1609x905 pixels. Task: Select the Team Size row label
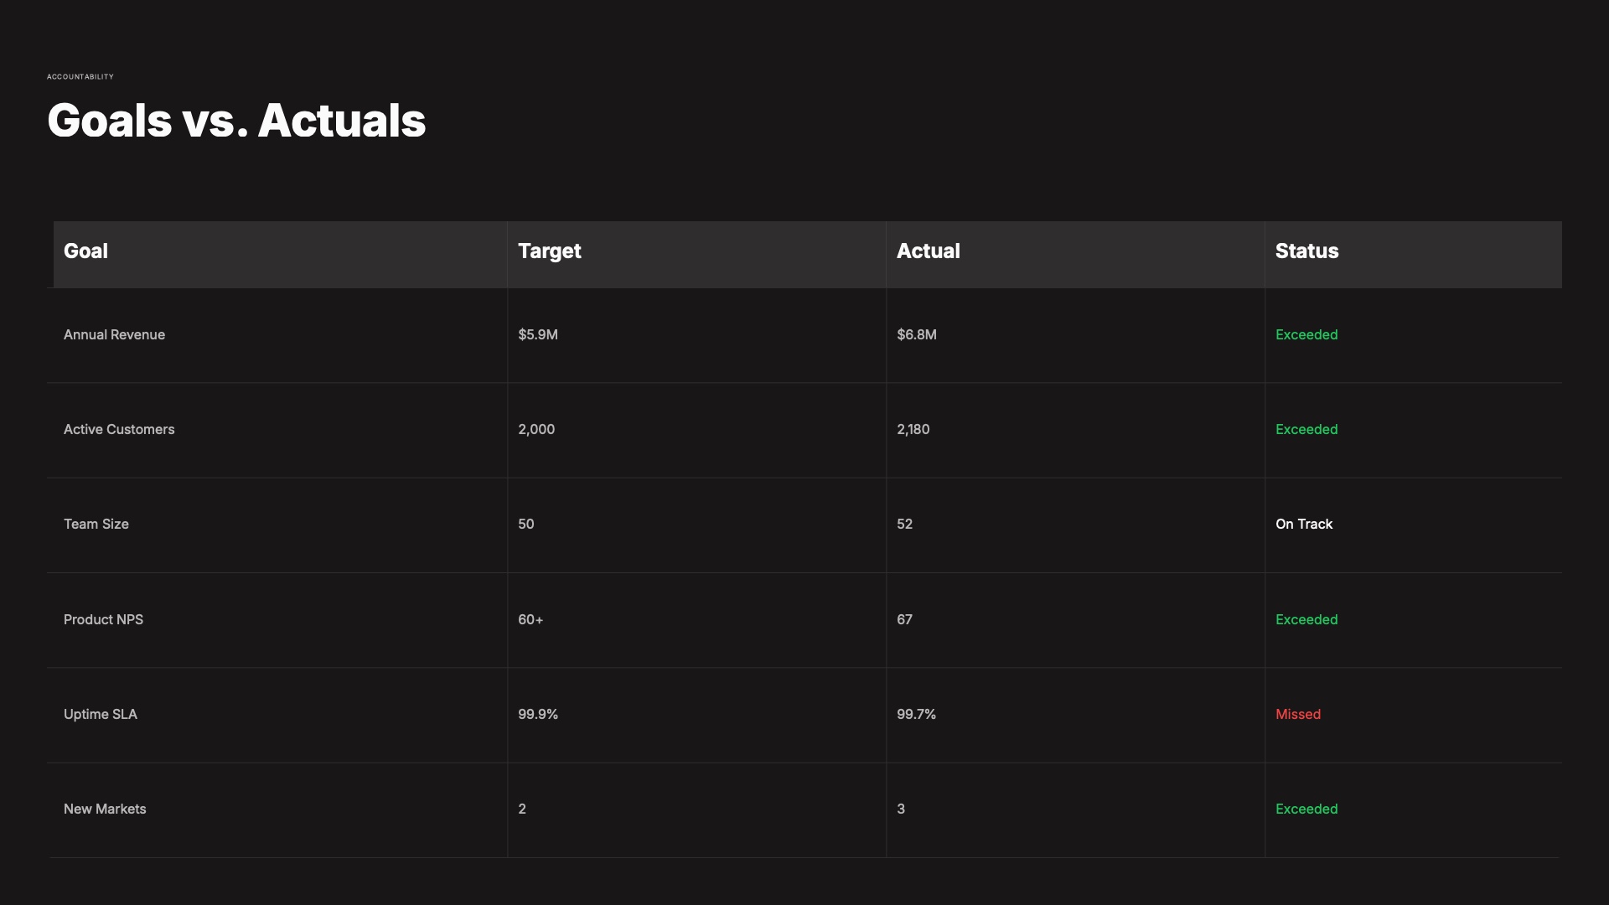pos(96,525)
